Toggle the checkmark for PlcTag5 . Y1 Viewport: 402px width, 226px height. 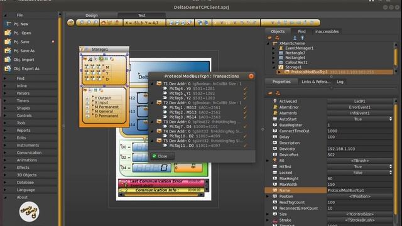coord(245,94)
